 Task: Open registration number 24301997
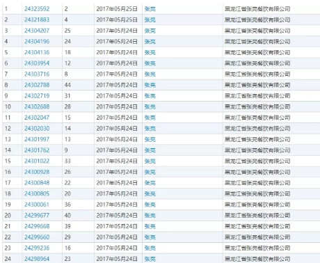point(37,139)
